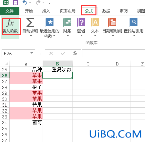Open the Financial functions book icon
The width and height of the screenshot is (145, 142).
click(x=67, y=23)
